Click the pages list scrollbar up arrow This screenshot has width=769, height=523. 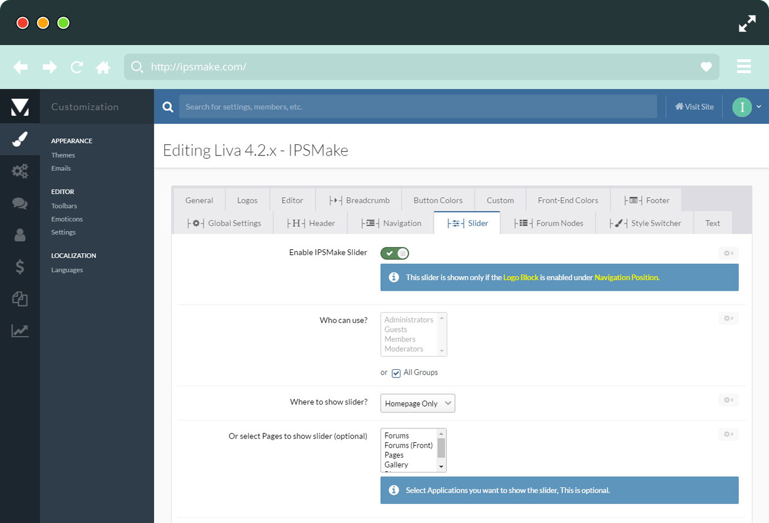(x=441, y=434)
